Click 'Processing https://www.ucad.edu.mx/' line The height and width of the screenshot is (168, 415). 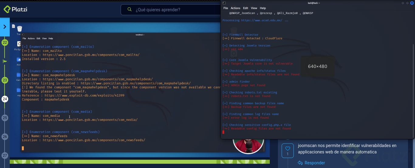click(x=255, y=20)
